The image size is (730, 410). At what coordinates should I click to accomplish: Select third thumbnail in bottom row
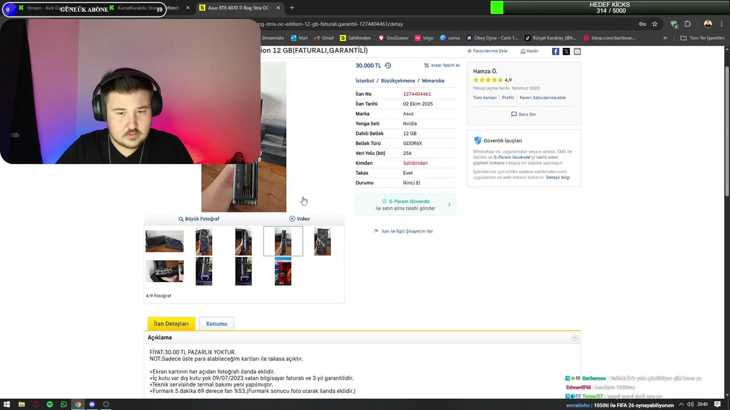click(244, 271)
